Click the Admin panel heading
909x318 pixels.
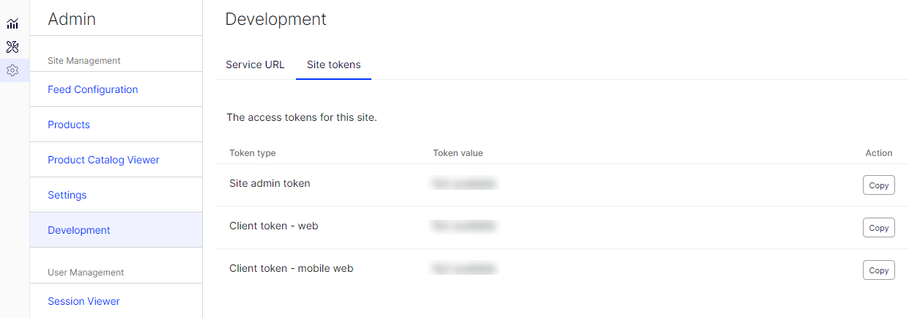pos(72,19)
